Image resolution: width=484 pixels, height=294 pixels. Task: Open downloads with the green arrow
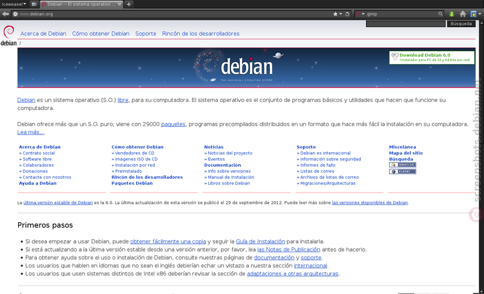(x=451, y=14)
